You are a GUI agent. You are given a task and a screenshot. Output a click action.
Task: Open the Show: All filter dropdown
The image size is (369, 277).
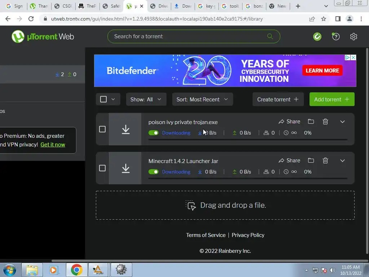146,99
